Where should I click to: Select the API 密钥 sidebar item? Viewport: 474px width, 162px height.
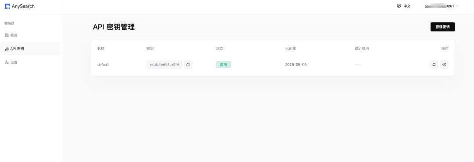[x=30, y=49]
